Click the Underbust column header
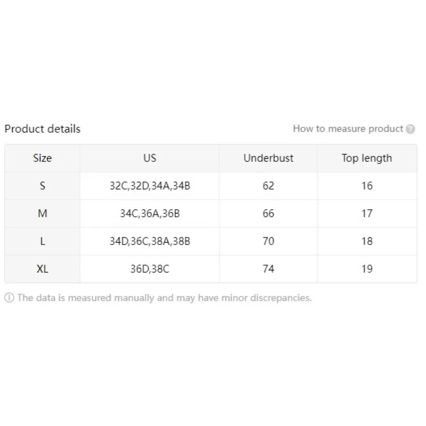Image resolution: width=426 pixels, height=426 pixels. (x=268, y=158)
